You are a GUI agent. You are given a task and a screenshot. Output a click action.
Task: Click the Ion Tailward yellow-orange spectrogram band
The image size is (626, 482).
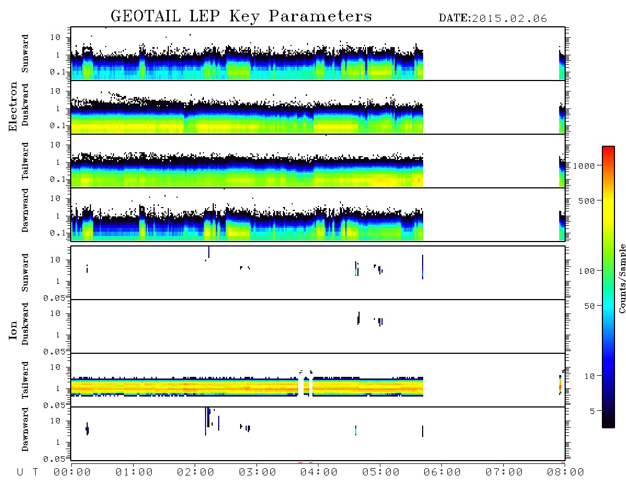pos(247,387)
